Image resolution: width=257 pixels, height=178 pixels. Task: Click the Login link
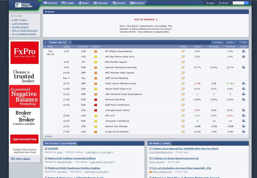tap(211, 3)
